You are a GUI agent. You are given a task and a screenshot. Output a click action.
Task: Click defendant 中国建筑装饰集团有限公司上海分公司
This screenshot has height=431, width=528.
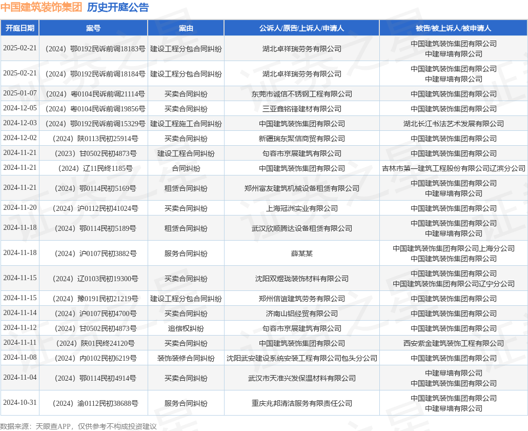coord(454,248)
